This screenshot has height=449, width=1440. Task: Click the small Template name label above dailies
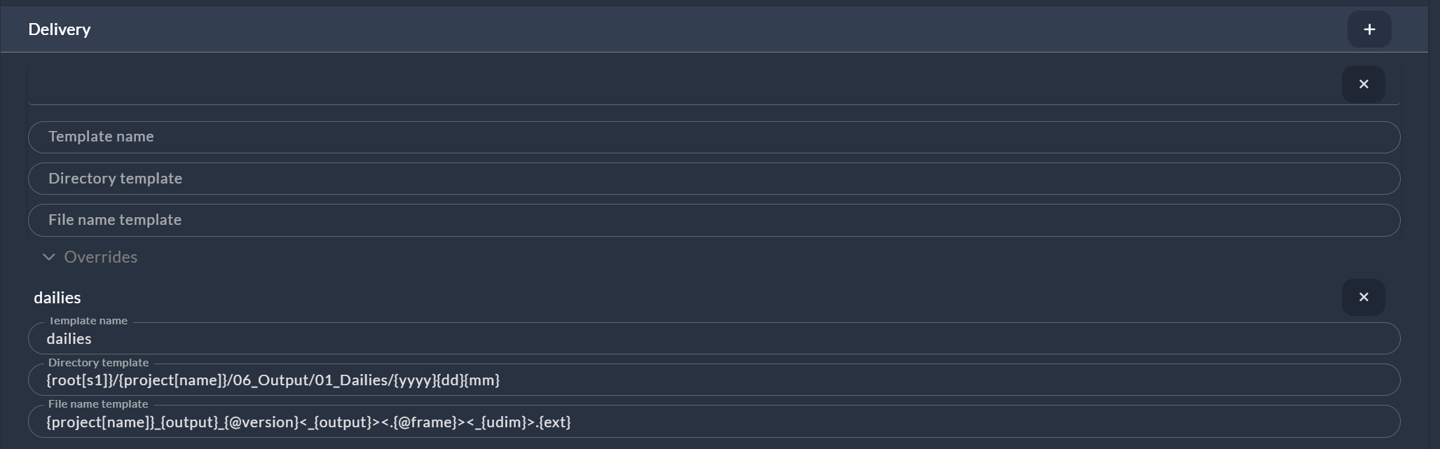88,321
